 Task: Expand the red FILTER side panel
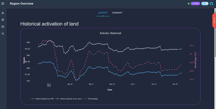pyautogui.click(x=214, y=21)
